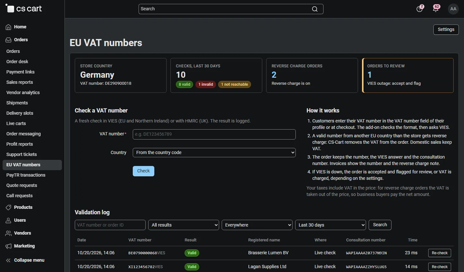Image resolution: width=464 pixels, height=272 pixels.
Task: Open Sales reports page
Action: [20, 82]
